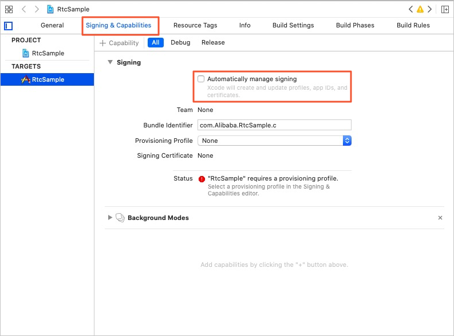Image resolution: width=454 pixels, height=336 pixels.
Task: Open the Provisioning Profile dropdown
Action: tap(274, 141)
